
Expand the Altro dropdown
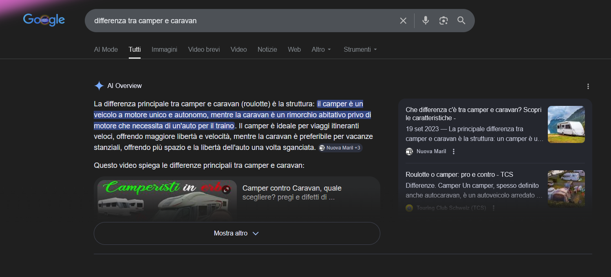321,50
